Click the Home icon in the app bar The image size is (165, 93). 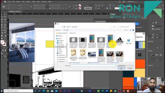(x=5, y=2)
